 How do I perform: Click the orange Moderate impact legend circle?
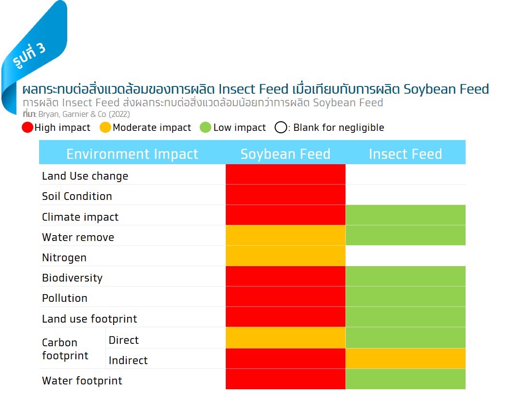(105, 127)
